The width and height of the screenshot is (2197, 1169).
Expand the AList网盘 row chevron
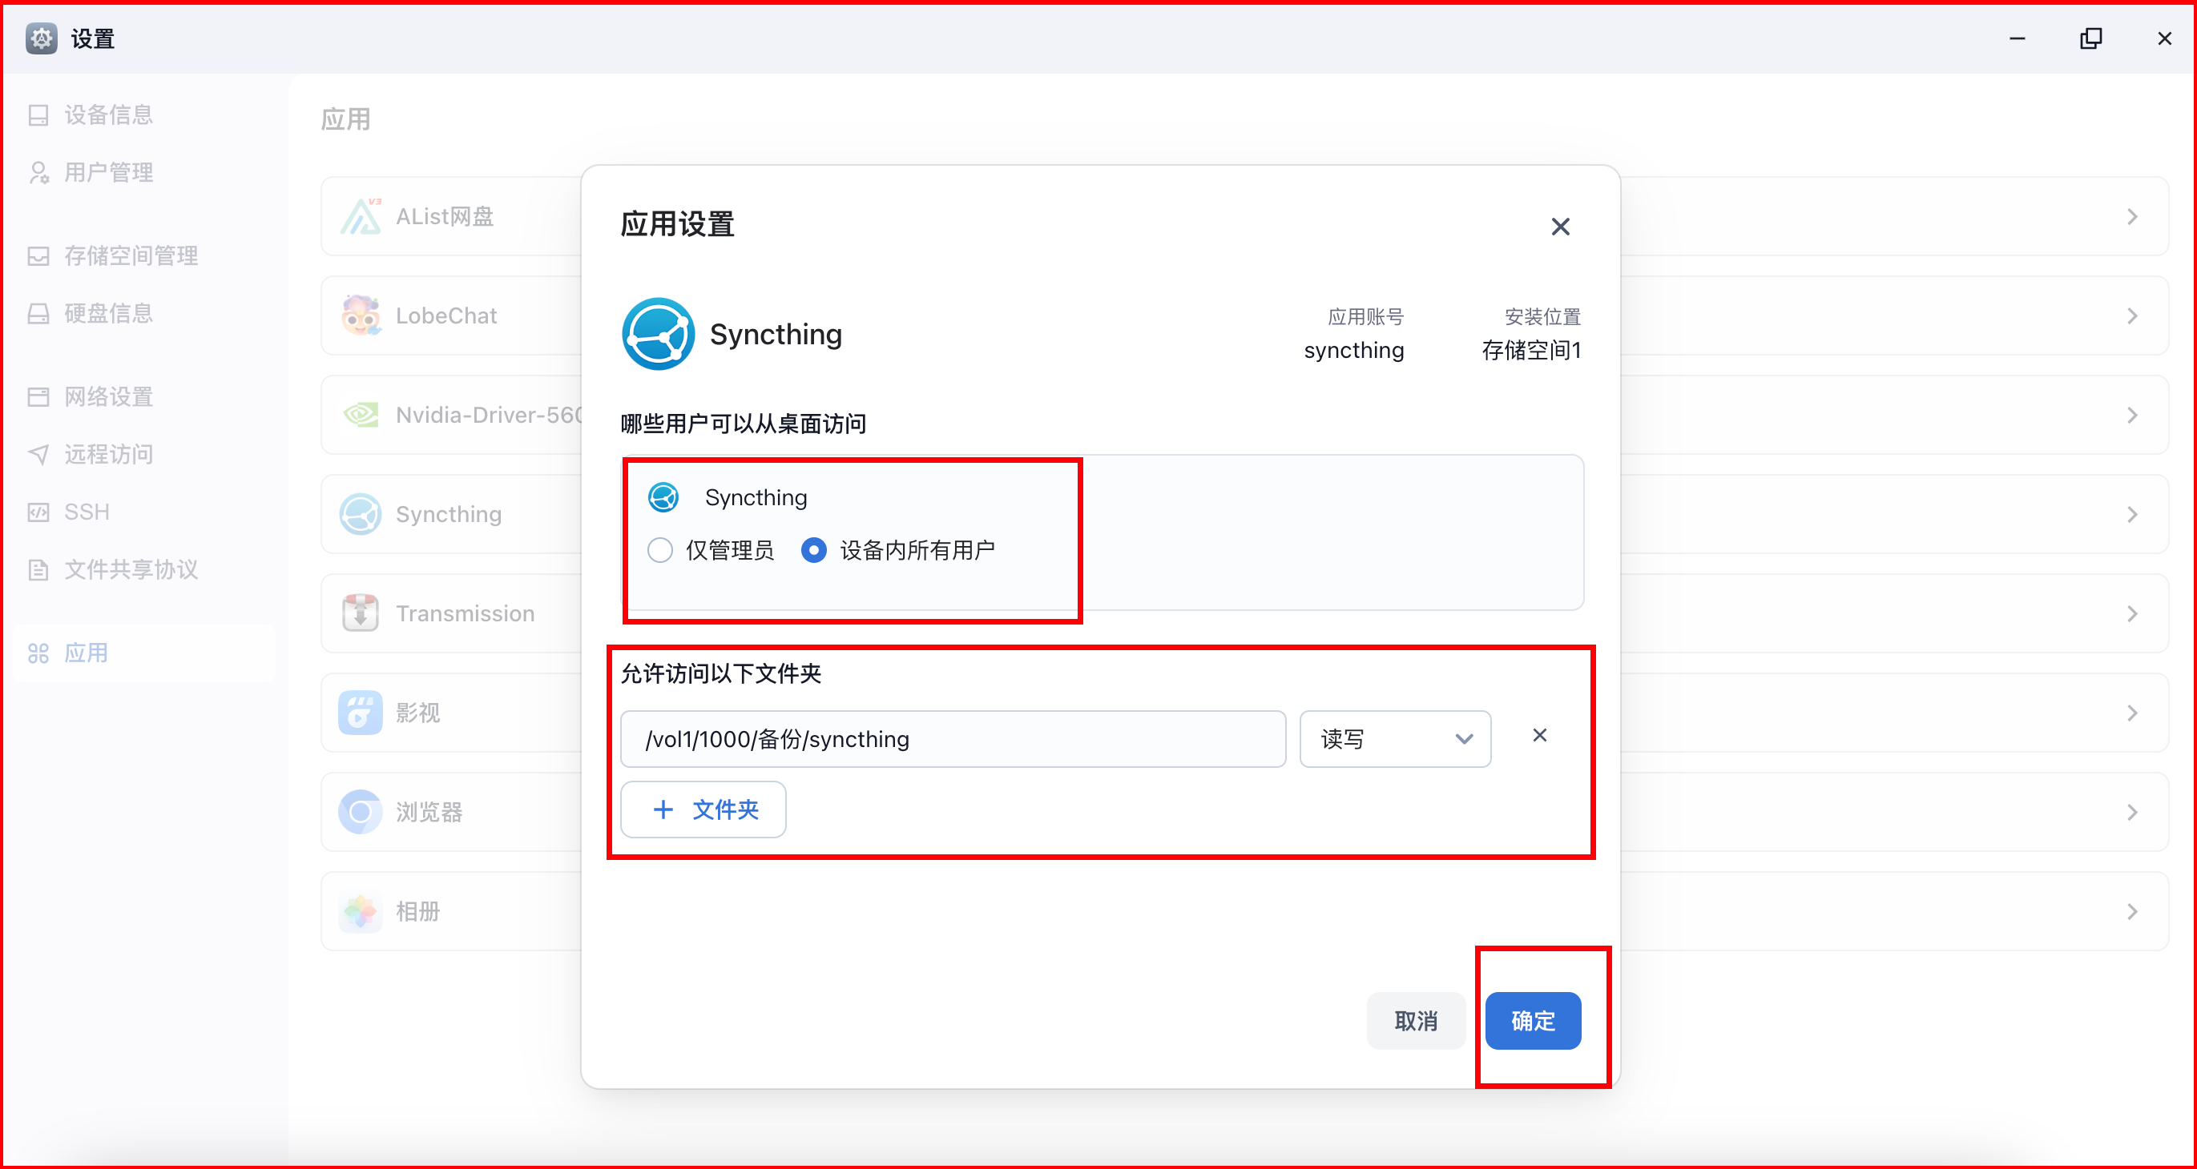pos(2132,216)
